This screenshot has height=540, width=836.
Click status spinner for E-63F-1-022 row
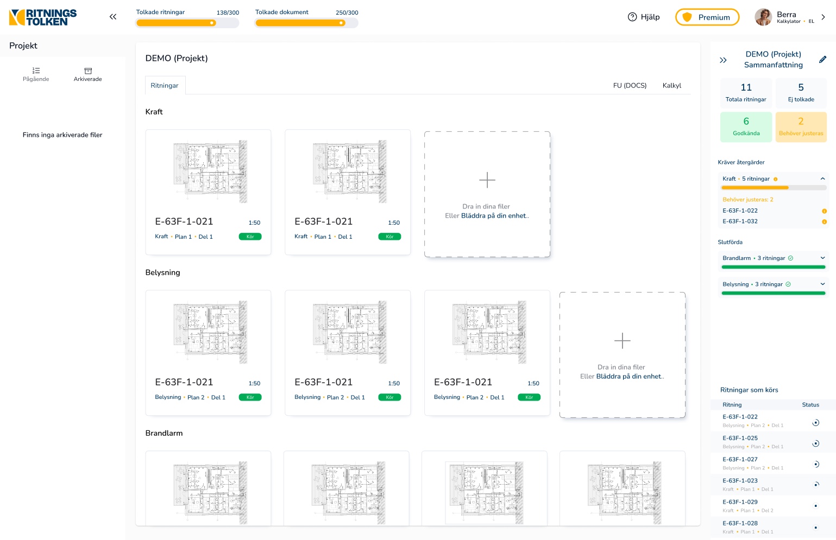click(x=815, y=423)
